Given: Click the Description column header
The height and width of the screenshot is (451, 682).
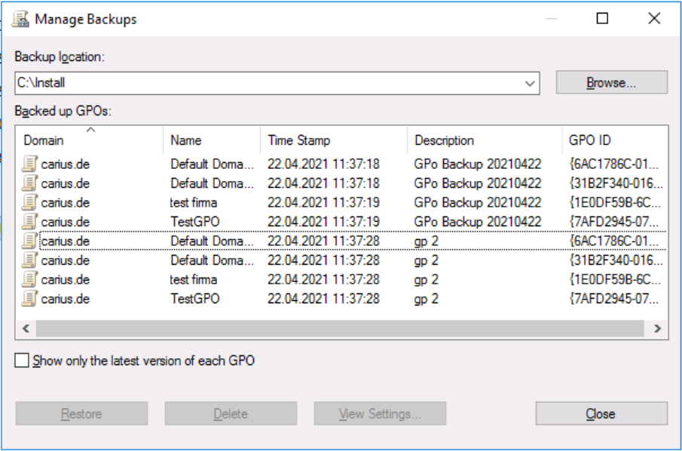Looking at the screenshot, I should pyautogui.click(x=485, y=140).
